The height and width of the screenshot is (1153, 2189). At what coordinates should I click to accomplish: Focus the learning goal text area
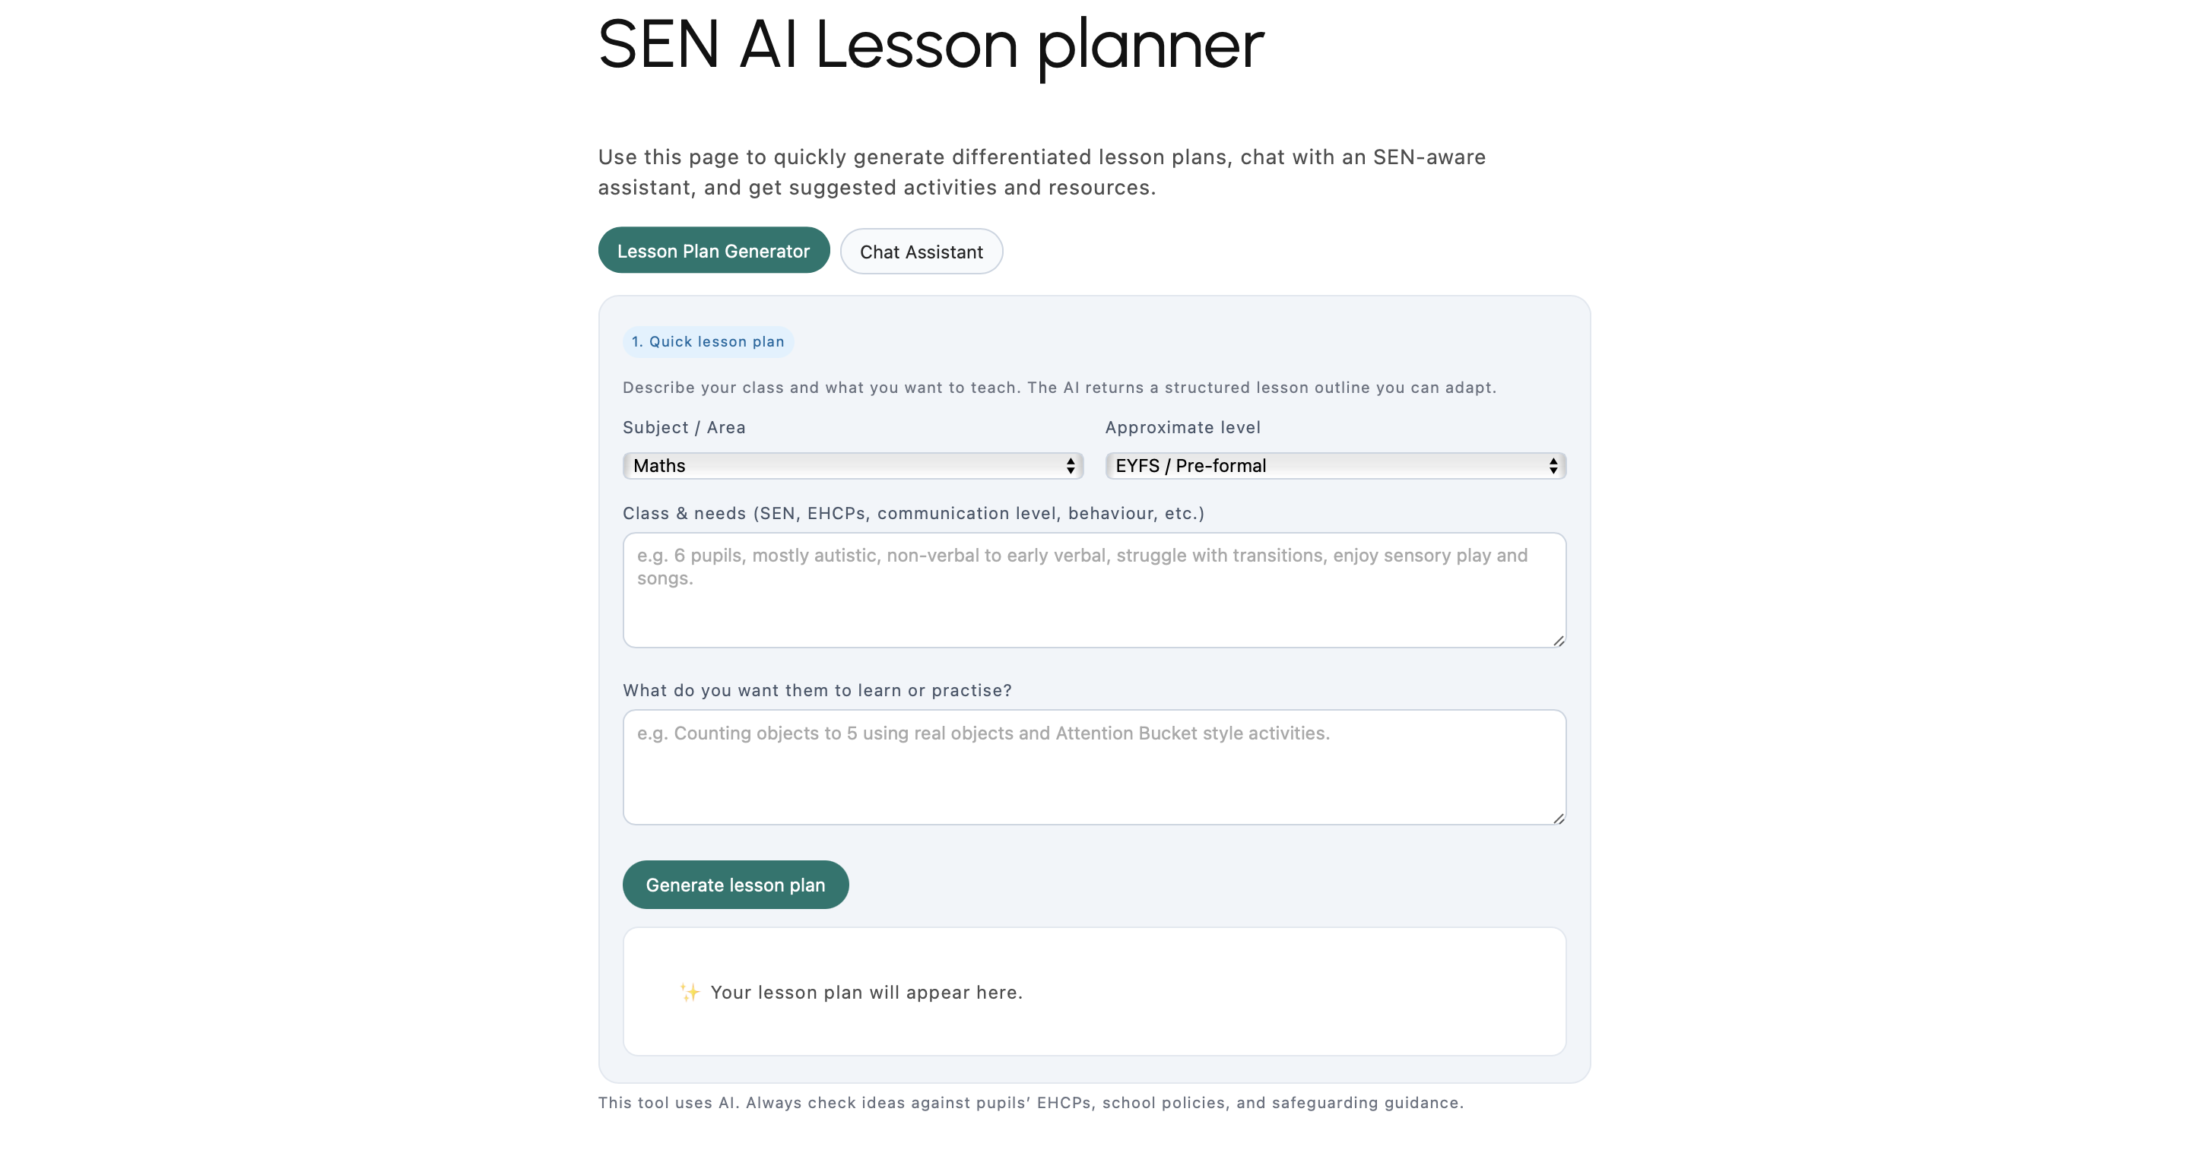[x=1092, y=766]
